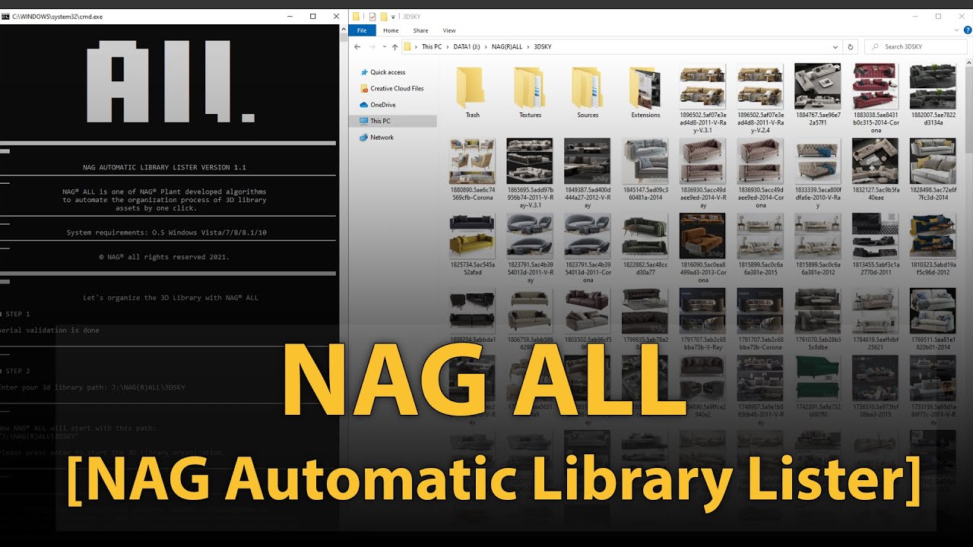Expand chevron after NAG(R)ALL breadcrumb
Image resolution: width=973 pixels, height=547 pixels.
point(528,46)
